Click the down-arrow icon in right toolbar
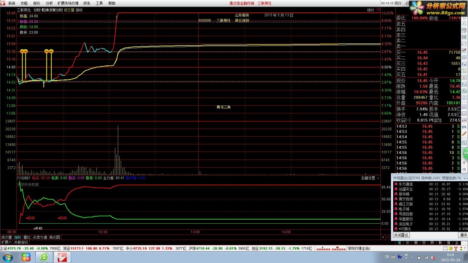468x263 pixels. (464, 24)
